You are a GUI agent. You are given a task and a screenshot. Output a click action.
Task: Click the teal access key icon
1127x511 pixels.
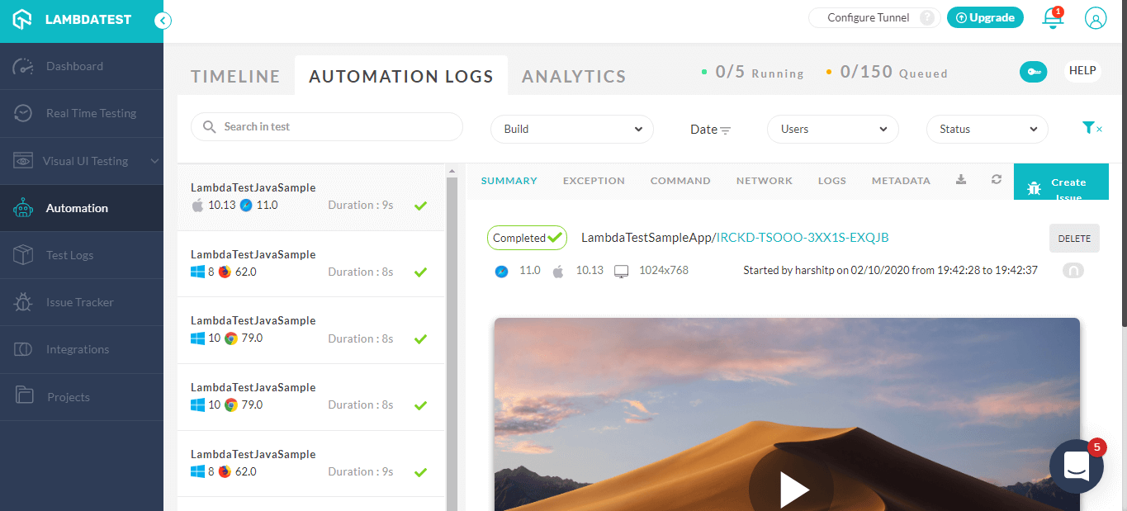(x=1034, y=73)
